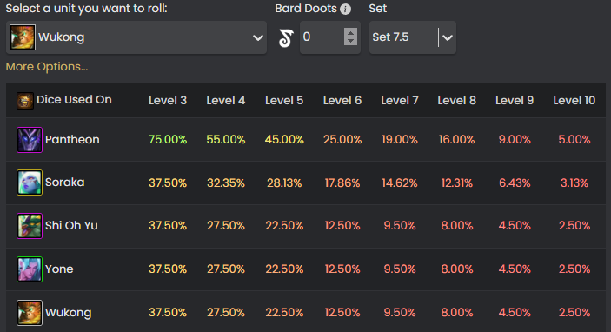Click the loaded dice header icon

pyautogui.click(x=25, y=101)
